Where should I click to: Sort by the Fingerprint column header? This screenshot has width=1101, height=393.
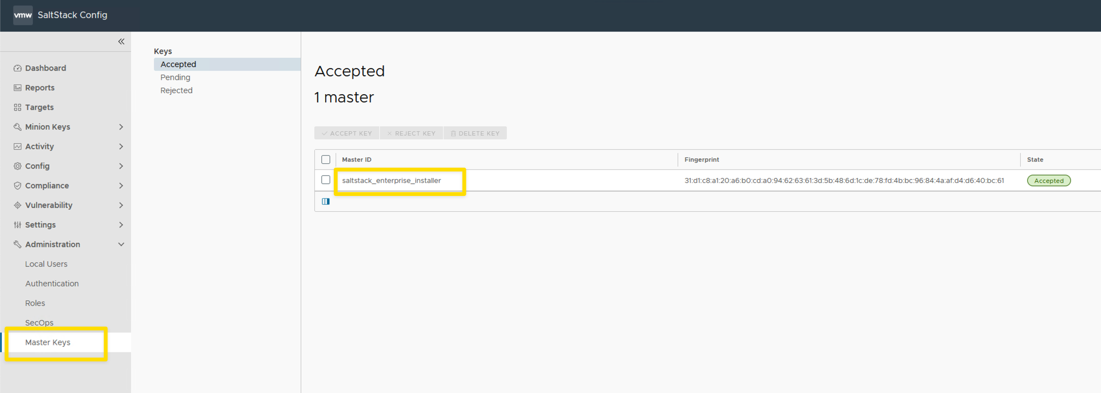click(702, 159)
